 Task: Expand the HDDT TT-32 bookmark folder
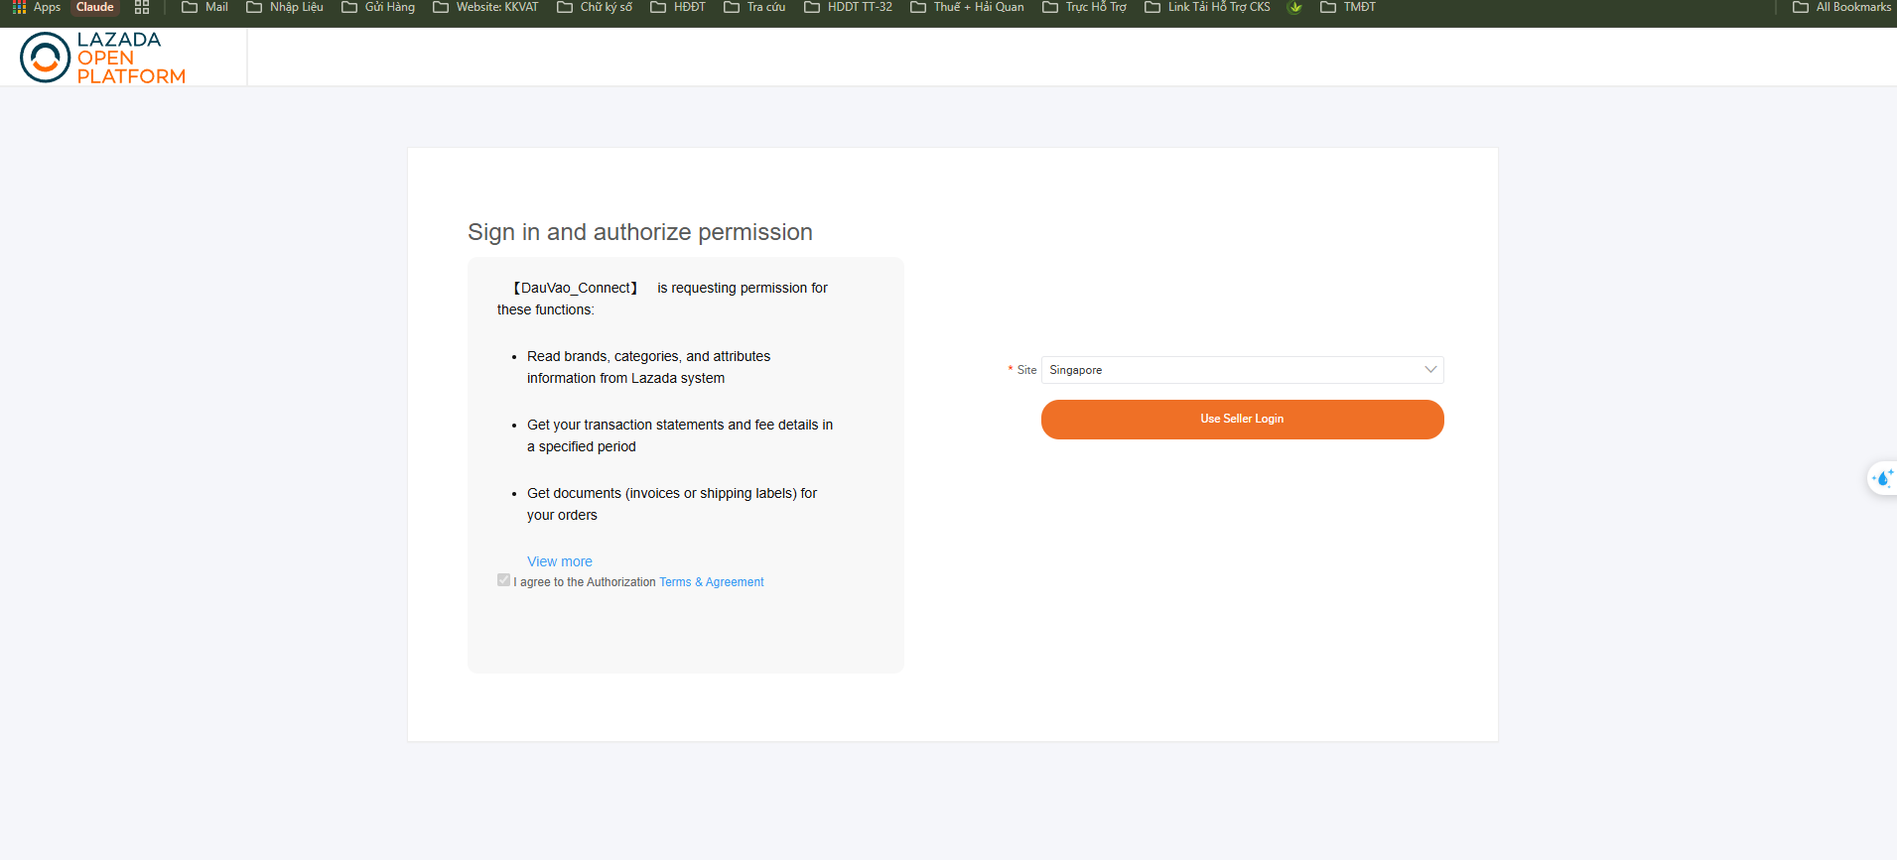849,7
